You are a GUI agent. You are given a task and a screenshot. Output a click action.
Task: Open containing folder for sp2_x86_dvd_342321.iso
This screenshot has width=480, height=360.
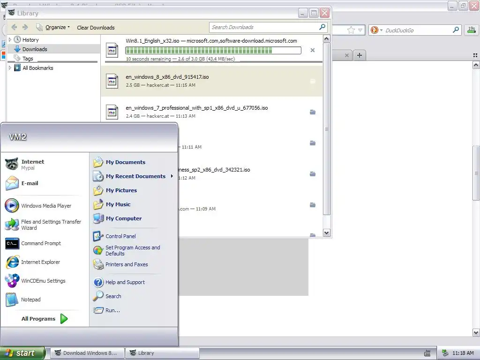click(313, 174)
